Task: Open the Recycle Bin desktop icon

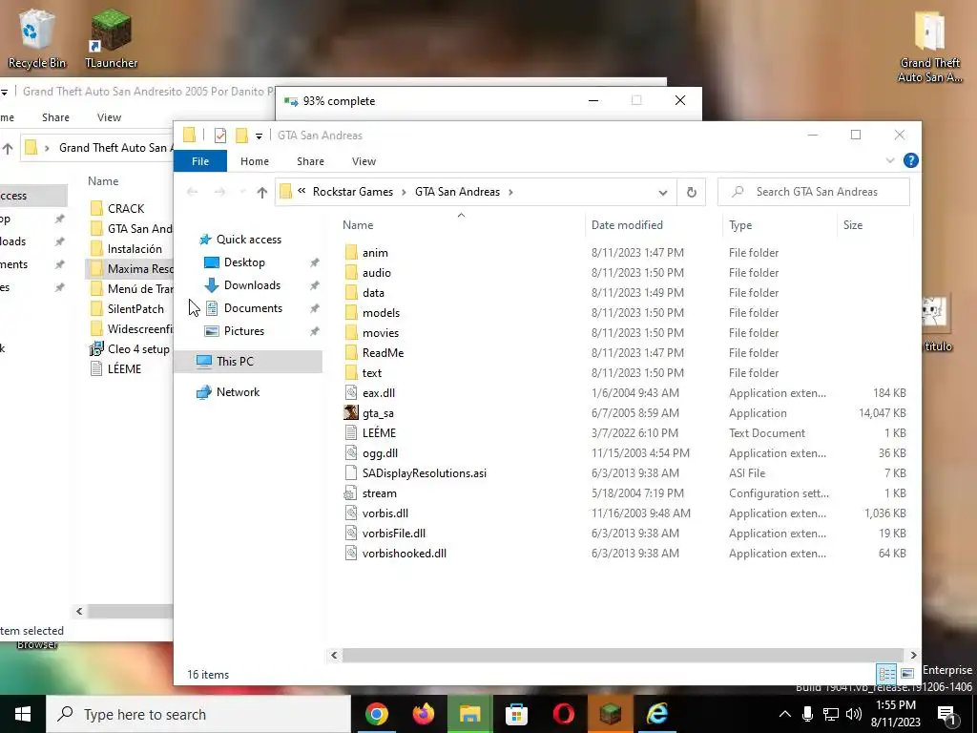Action: (x=36, y=38)
